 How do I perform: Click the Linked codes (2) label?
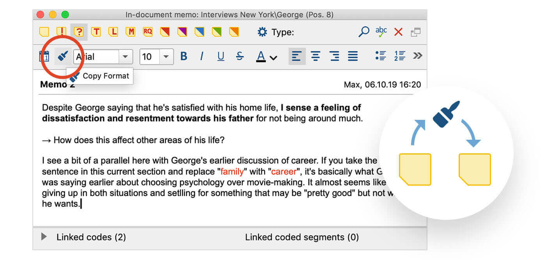point(91,237)
